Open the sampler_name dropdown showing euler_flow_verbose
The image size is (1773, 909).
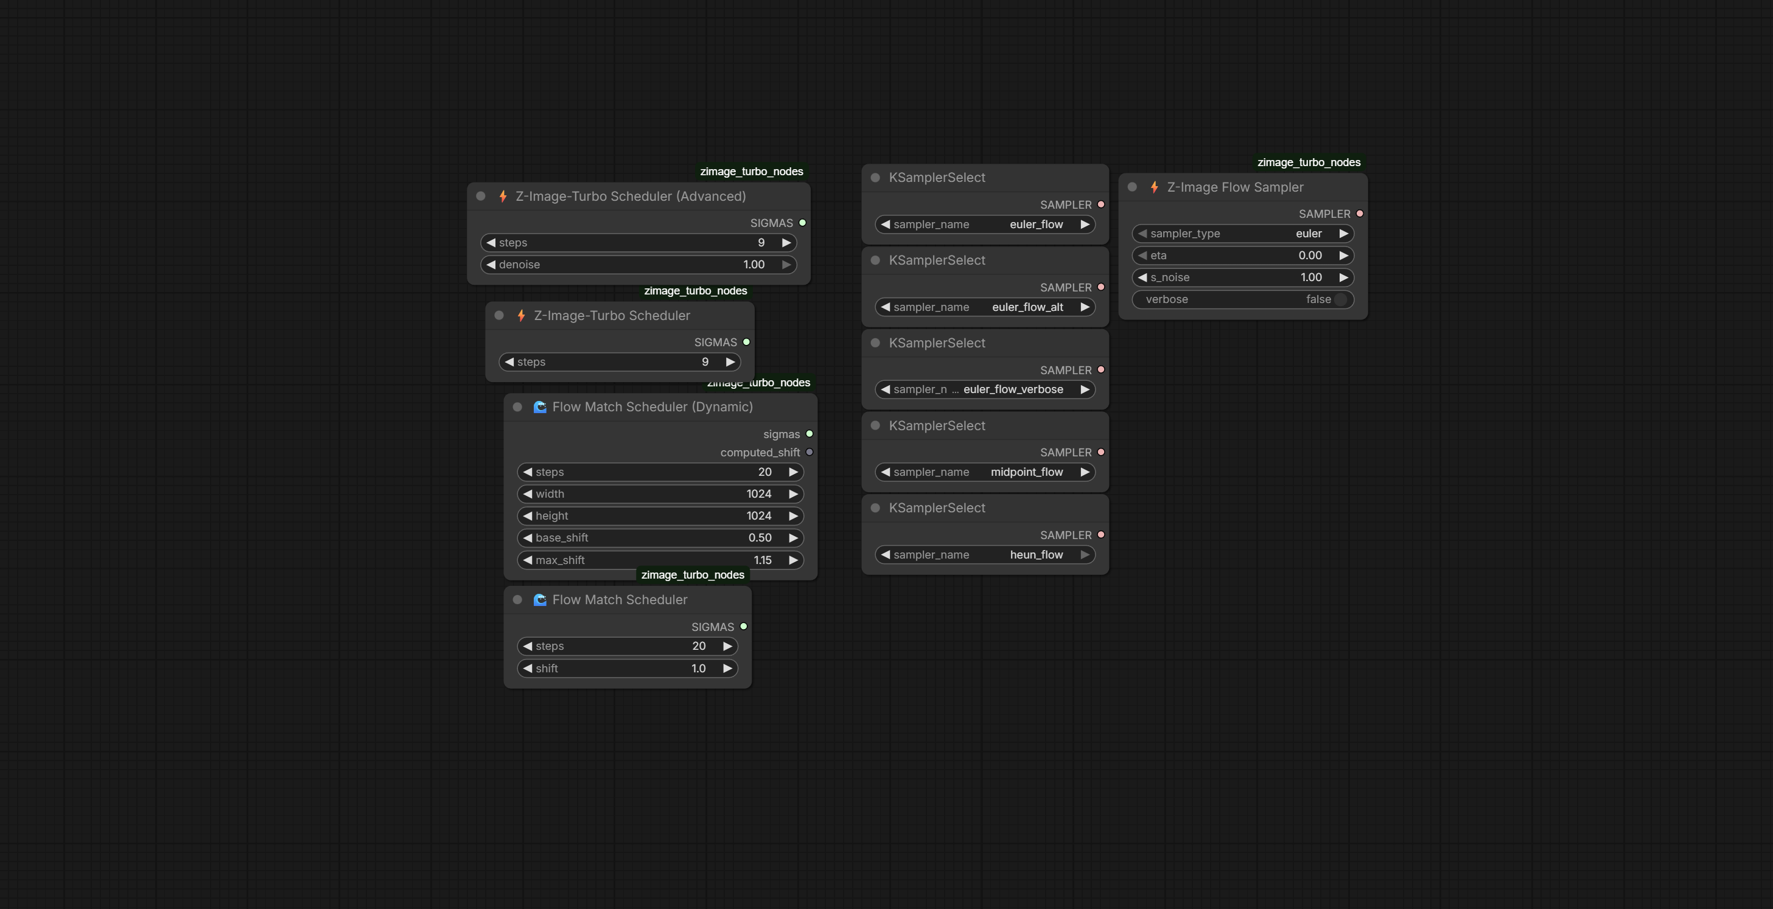point(985,389)
